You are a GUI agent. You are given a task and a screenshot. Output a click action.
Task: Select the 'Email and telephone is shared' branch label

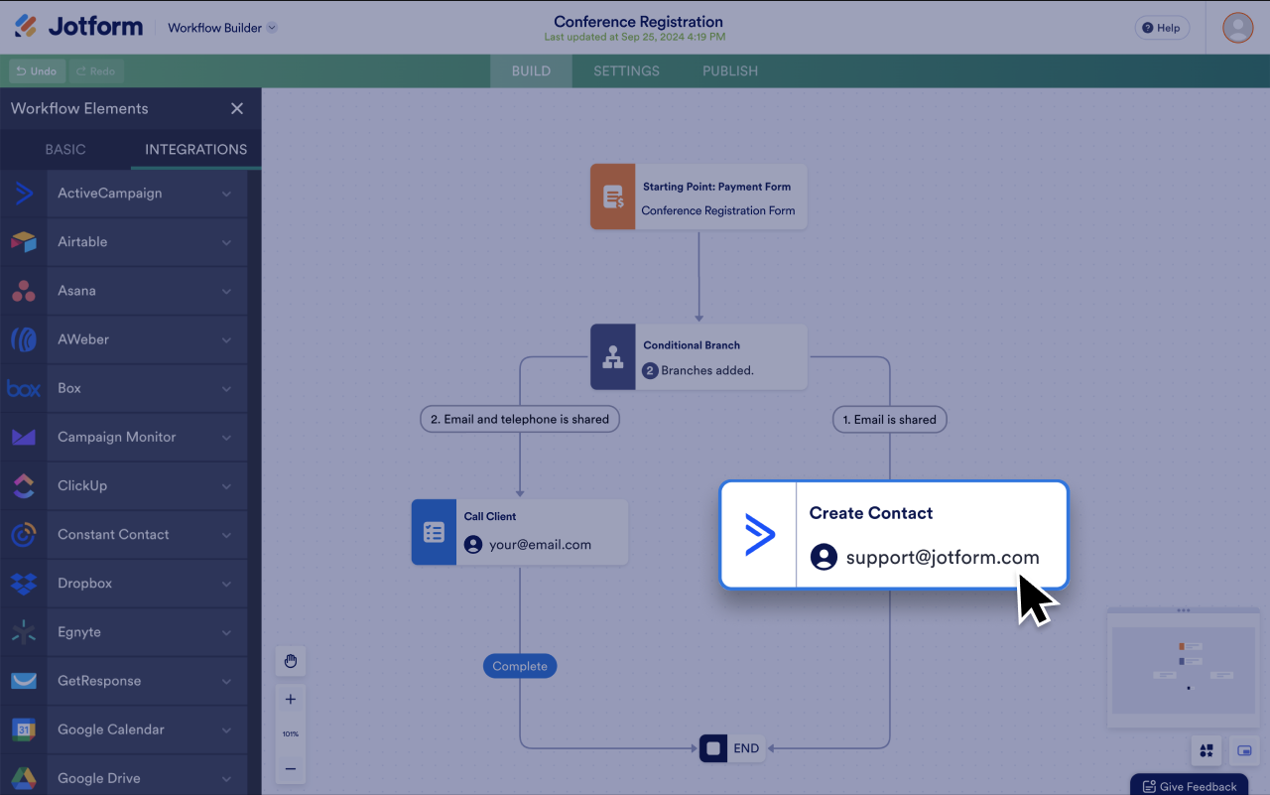pos(520,419)
